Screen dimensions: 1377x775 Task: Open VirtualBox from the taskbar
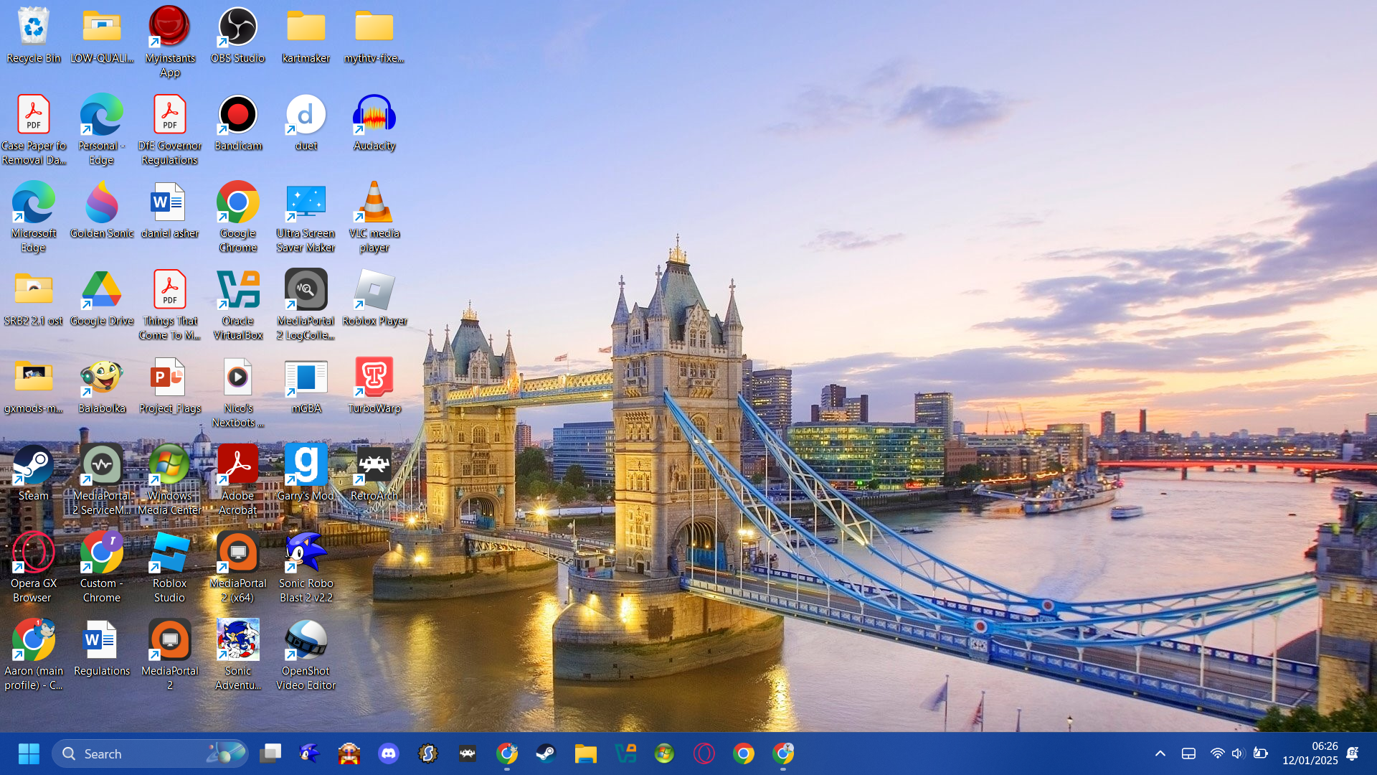pyautogui.click(x=625, y=753)
